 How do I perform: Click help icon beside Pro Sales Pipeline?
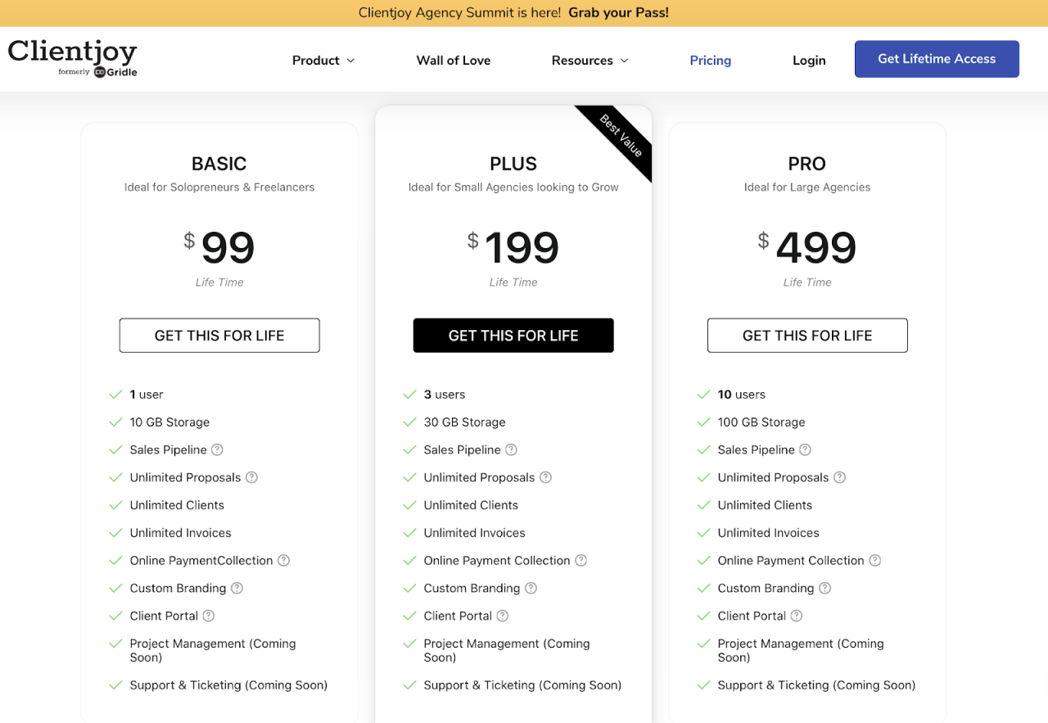pos(805,450)
